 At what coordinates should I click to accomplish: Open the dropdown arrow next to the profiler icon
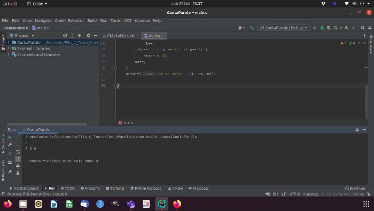coord(341,28)
